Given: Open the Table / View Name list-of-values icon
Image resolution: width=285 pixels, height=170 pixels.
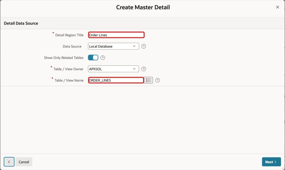Looking at the screenshot, I should pos(148,80).
